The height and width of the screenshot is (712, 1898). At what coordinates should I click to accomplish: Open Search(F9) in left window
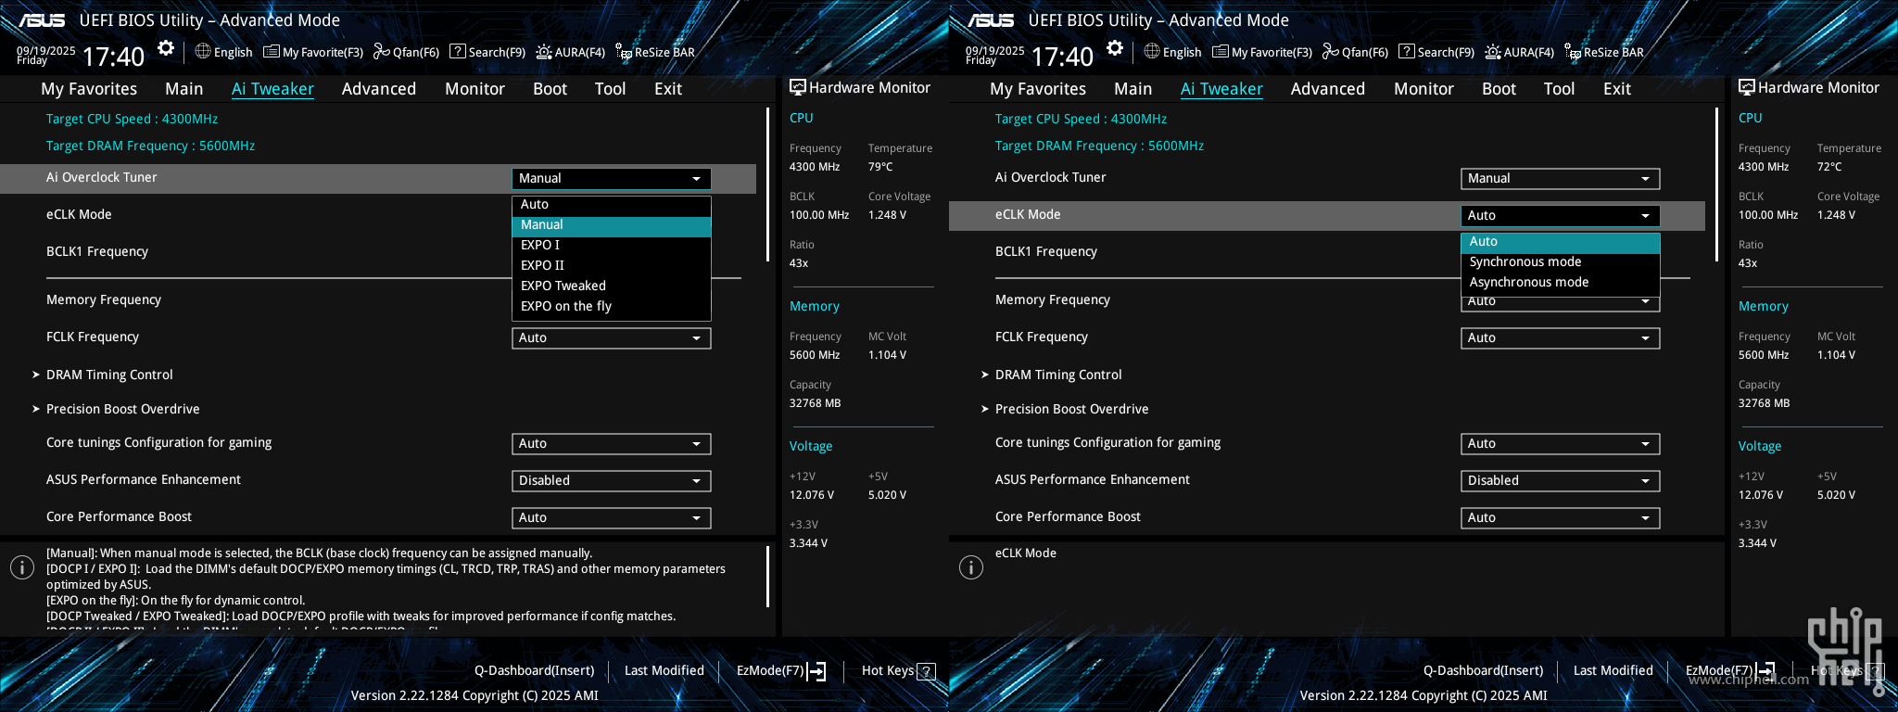click(487, 52)
